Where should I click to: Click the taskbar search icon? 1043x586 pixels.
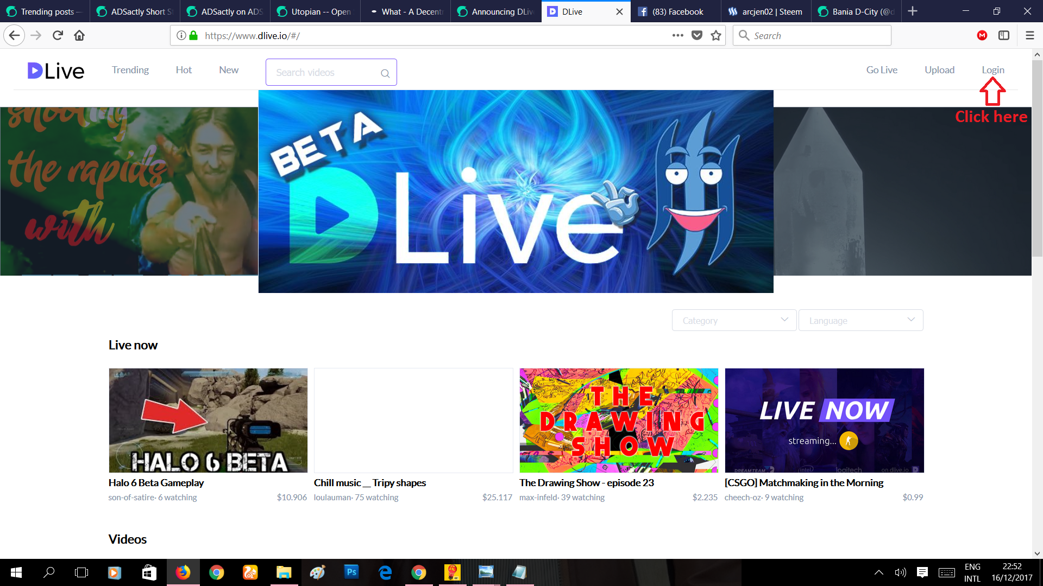click(x=49, y=572)
